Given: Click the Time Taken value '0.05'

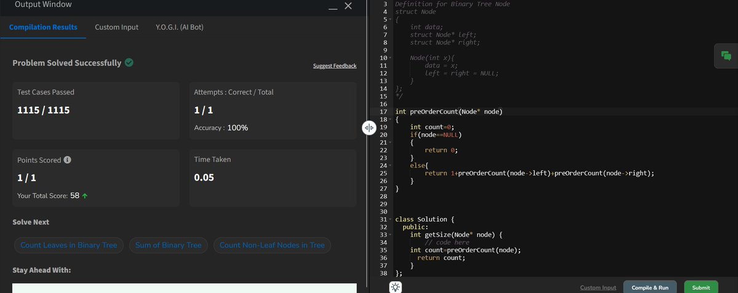Looking at the screenshot, I should coord(204,178).
